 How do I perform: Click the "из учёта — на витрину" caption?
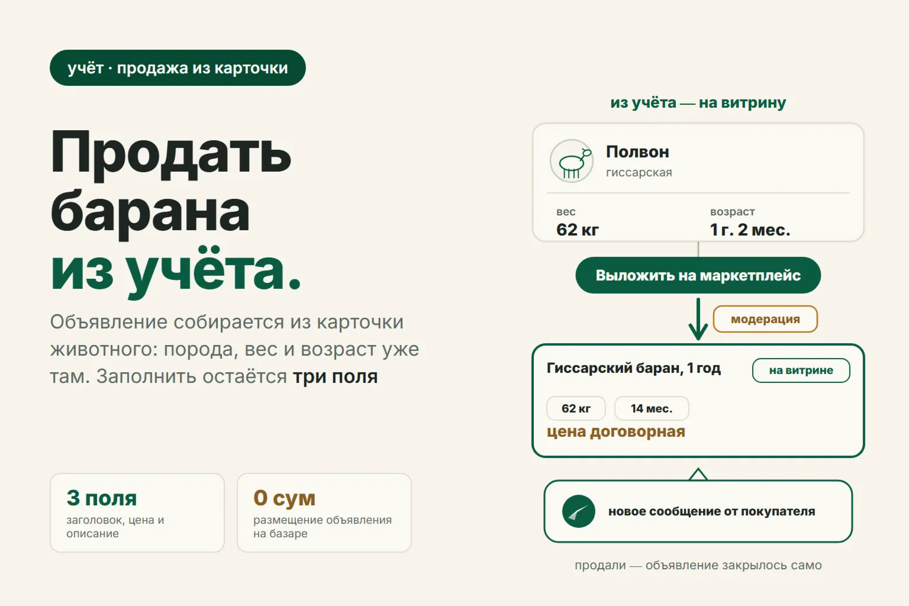click(x=698, y=103)
